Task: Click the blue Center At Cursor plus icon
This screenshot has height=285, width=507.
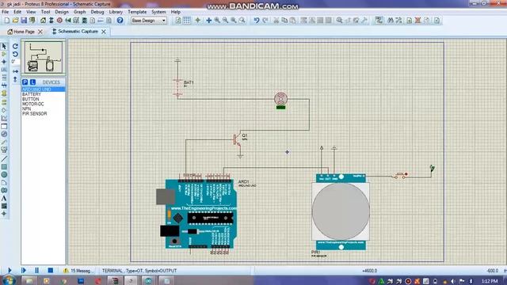Action: 209,21
